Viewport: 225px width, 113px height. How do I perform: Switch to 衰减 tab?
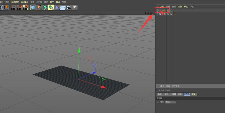(x=194, y=94)
